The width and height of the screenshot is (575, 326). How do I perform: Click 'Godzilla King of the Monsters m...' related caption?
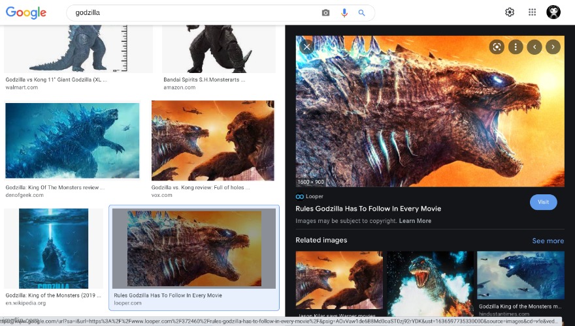(520, 306)
